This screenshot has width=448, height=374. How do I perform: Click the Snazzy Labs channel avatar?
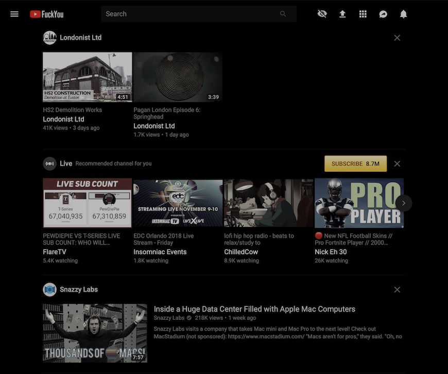pos(50,289)
